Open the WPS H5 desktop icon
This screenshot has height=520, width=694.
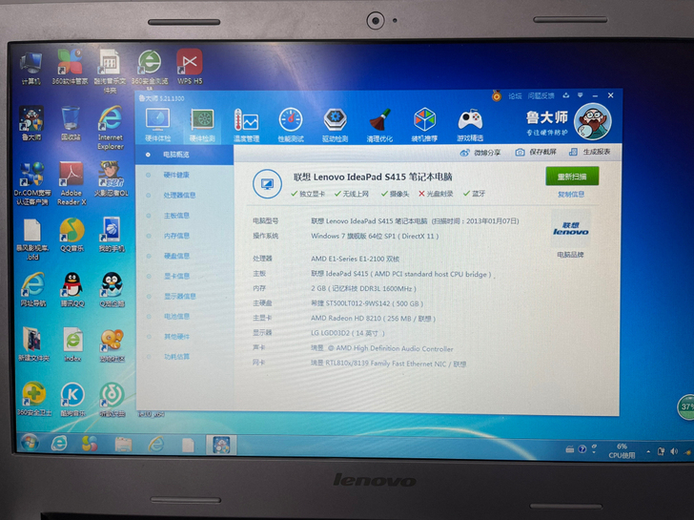point(190,67)
